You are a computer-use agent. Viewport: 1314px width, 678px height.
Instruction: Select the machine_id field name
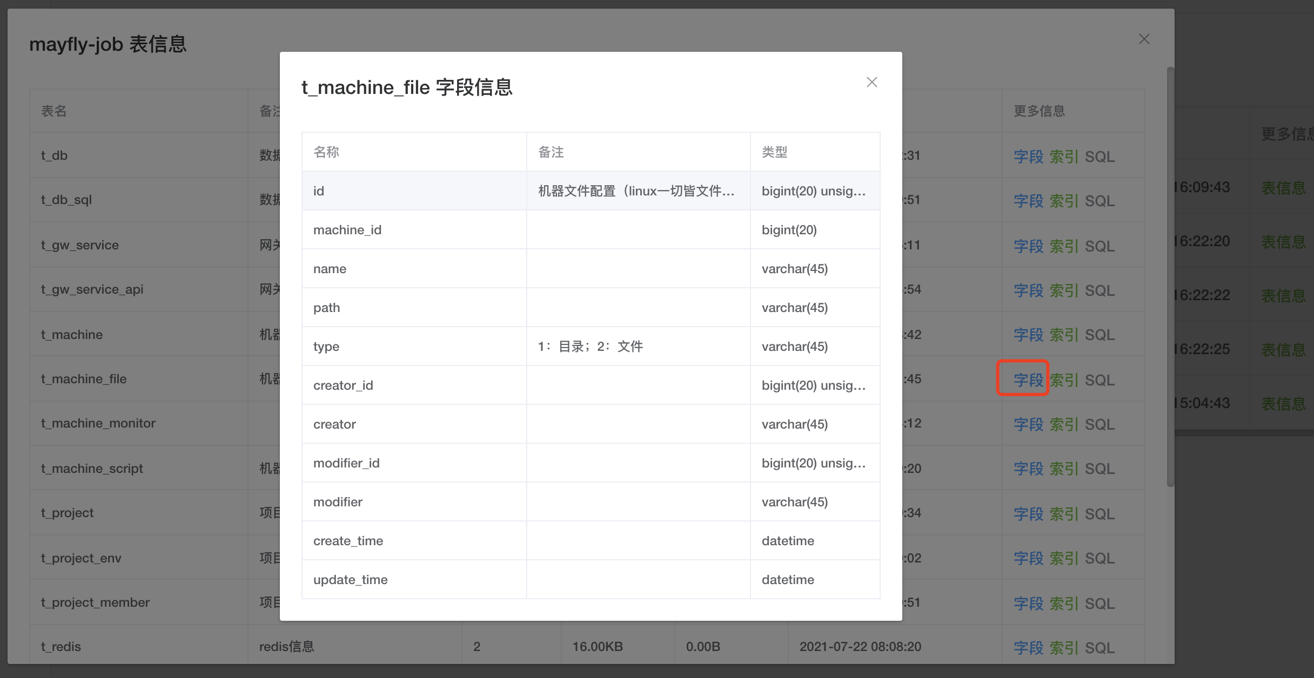click(347, 230)
